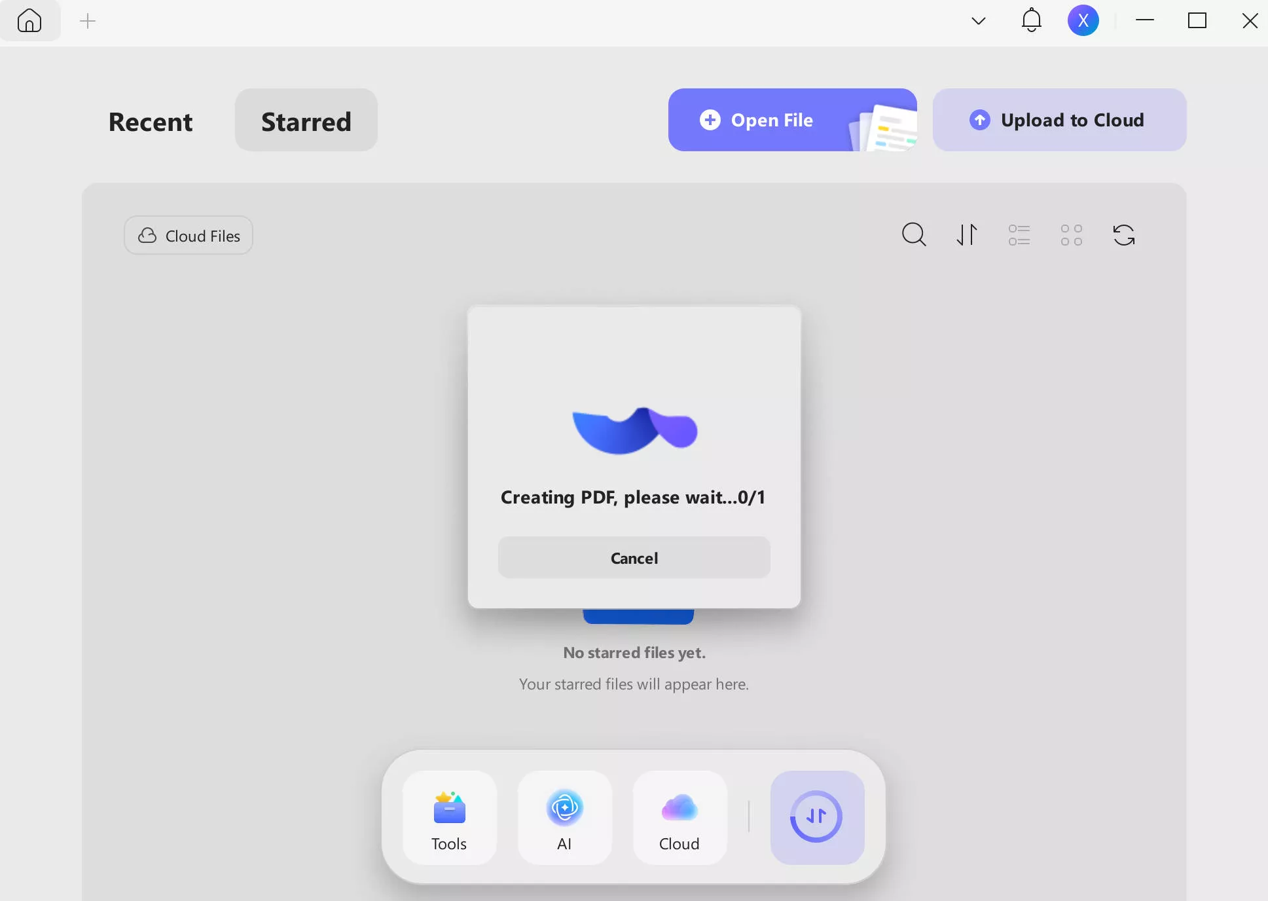Viewport: 1268px width, 901px height.
Task: Click the Home tab icon
Action: [29, 21]
